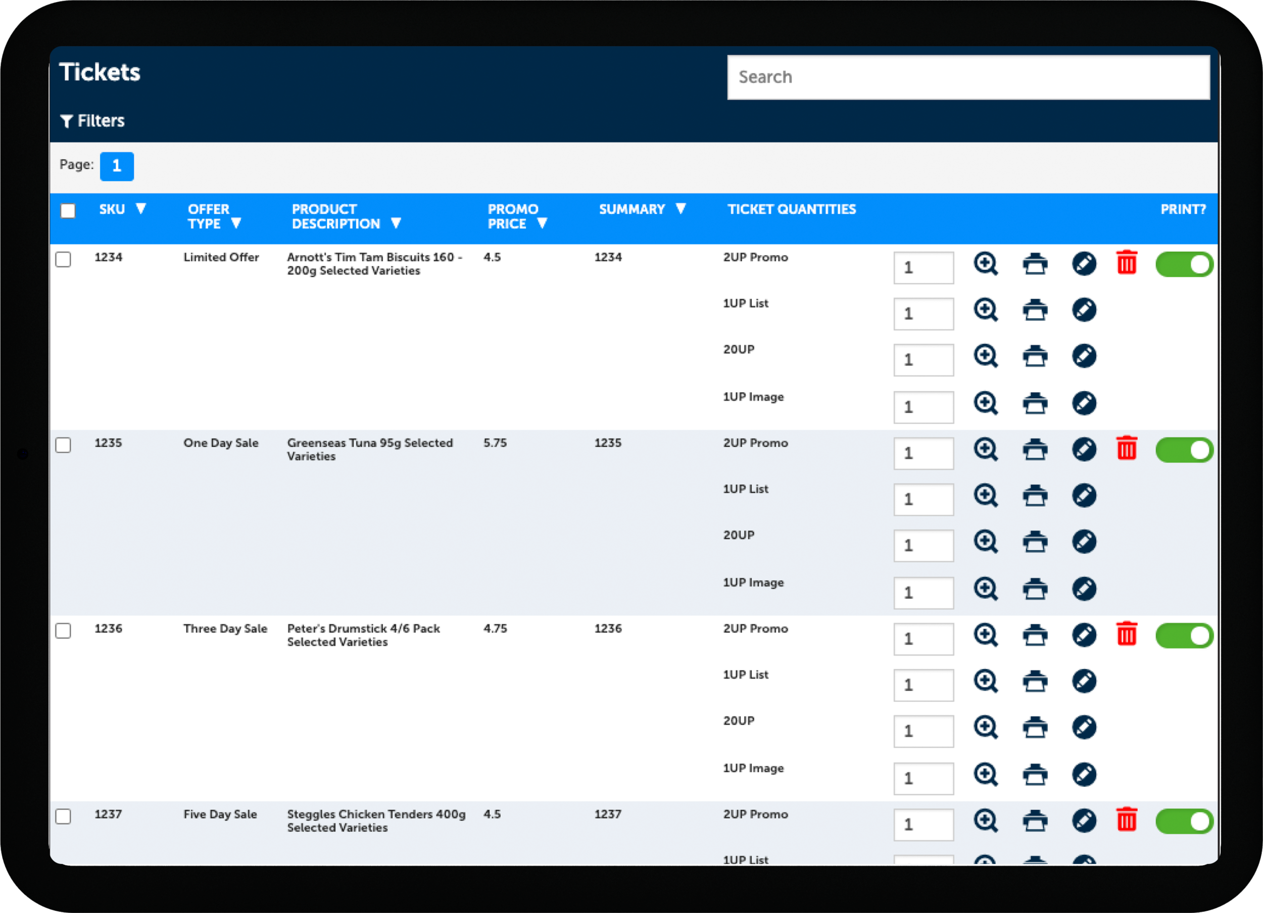This screenshot has width=1263, height=913.
Task: Edit the 20UP ticket for SKU 1236
Action: [1084, 727]
